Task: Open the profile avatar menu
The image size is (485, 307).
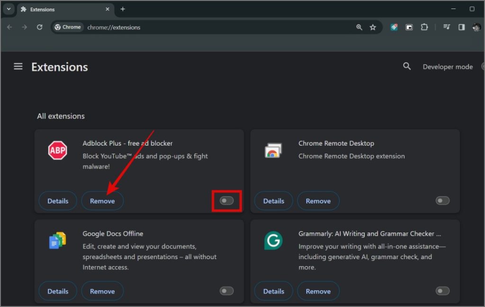Action: tap(476, 27)
